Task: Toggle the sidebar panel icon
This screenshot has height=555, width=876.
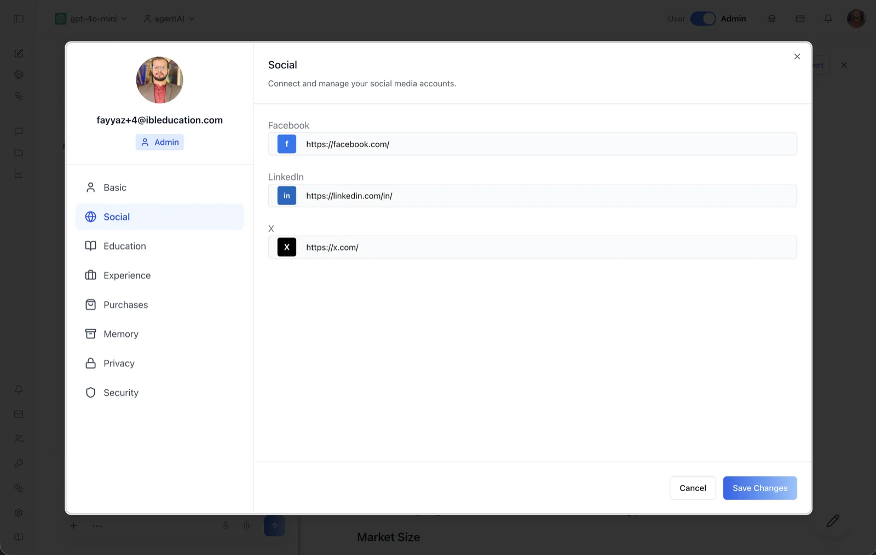Action: pyautogui.click(x=19, y=19)
